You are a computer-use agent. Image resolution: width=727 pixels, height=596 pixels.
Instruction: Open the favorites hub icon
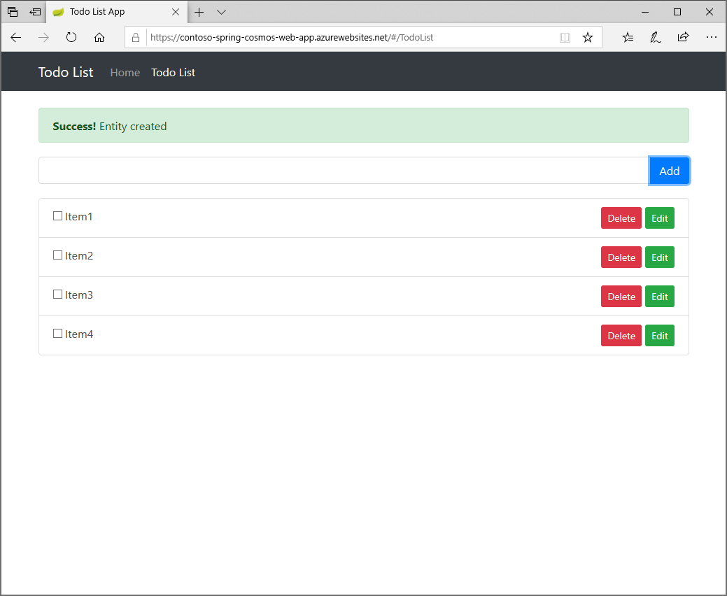pyautogui.click(x=628, y=37)
